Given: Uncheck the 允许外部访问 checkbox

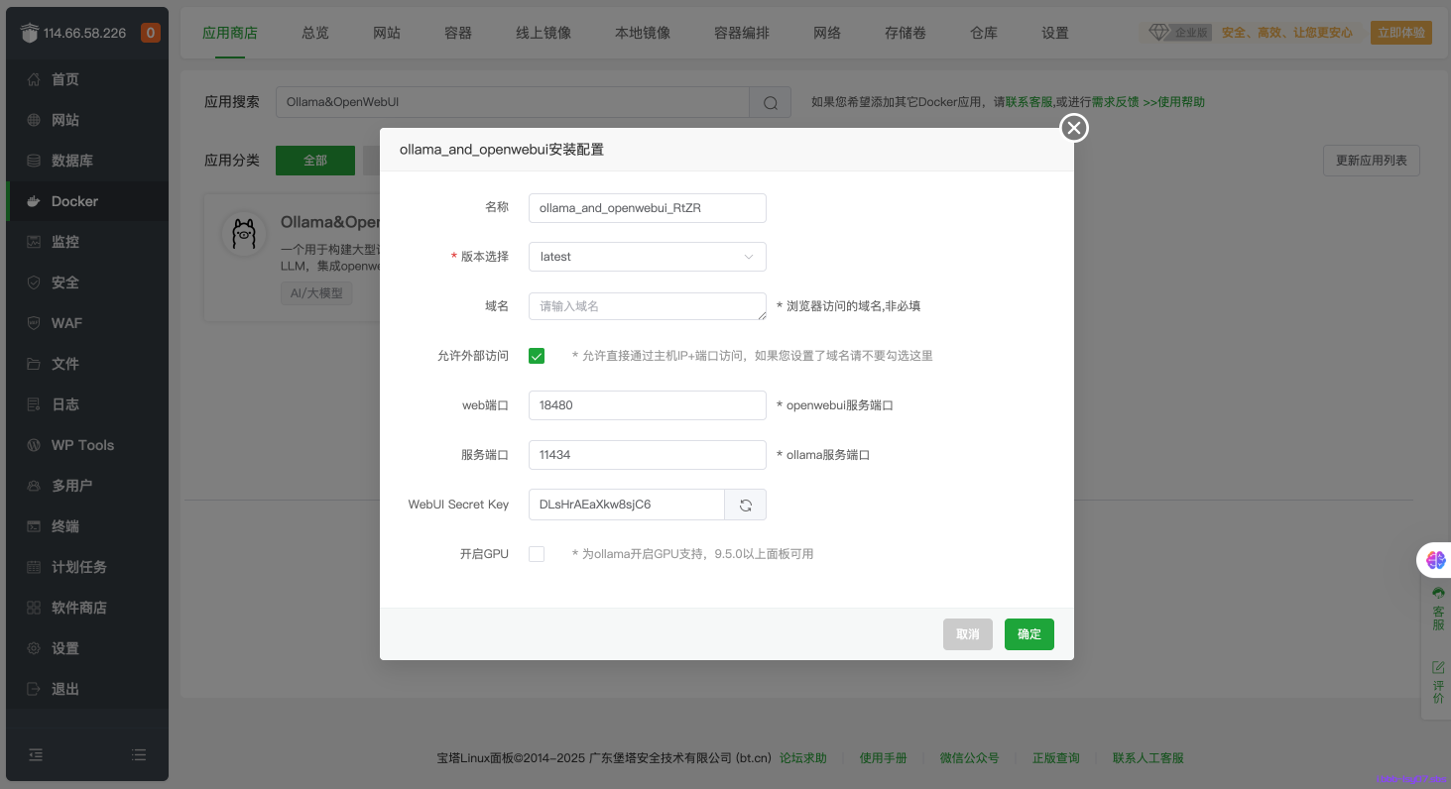Looking at the screenshot, I should (x=537, y=356).
